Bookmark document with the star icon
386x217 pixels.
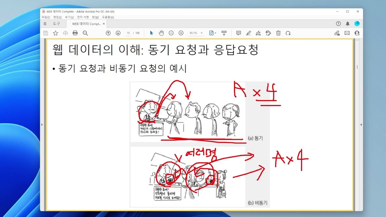[55, 33]
